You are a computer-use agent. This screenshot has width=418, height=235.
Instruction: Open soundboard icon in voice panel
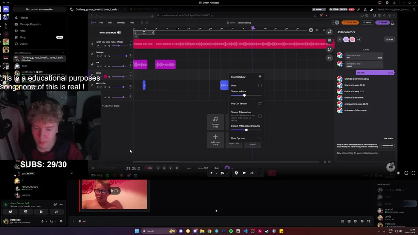coord(56,212)
